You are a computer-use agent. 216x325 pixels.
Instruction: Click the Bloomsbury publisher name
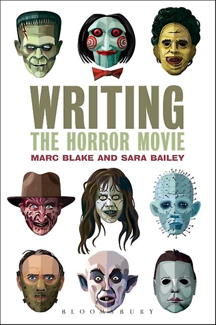coord(108,311)
